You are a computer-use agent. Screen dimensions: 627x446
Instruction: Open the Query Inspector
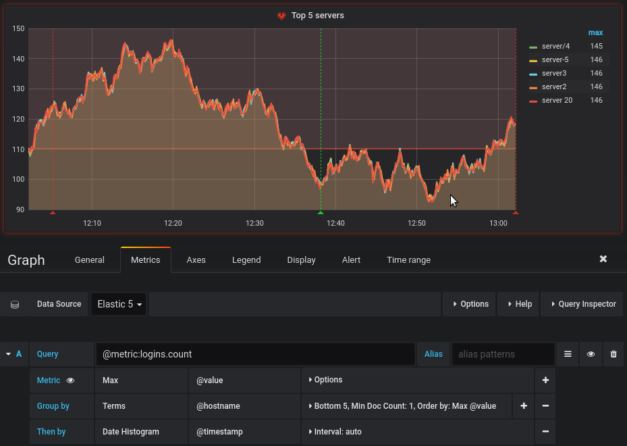point(582,304)
